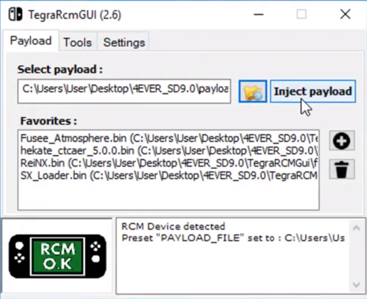Select Fusee_Atmosphere.bin favorite

(x=169, y=138)
